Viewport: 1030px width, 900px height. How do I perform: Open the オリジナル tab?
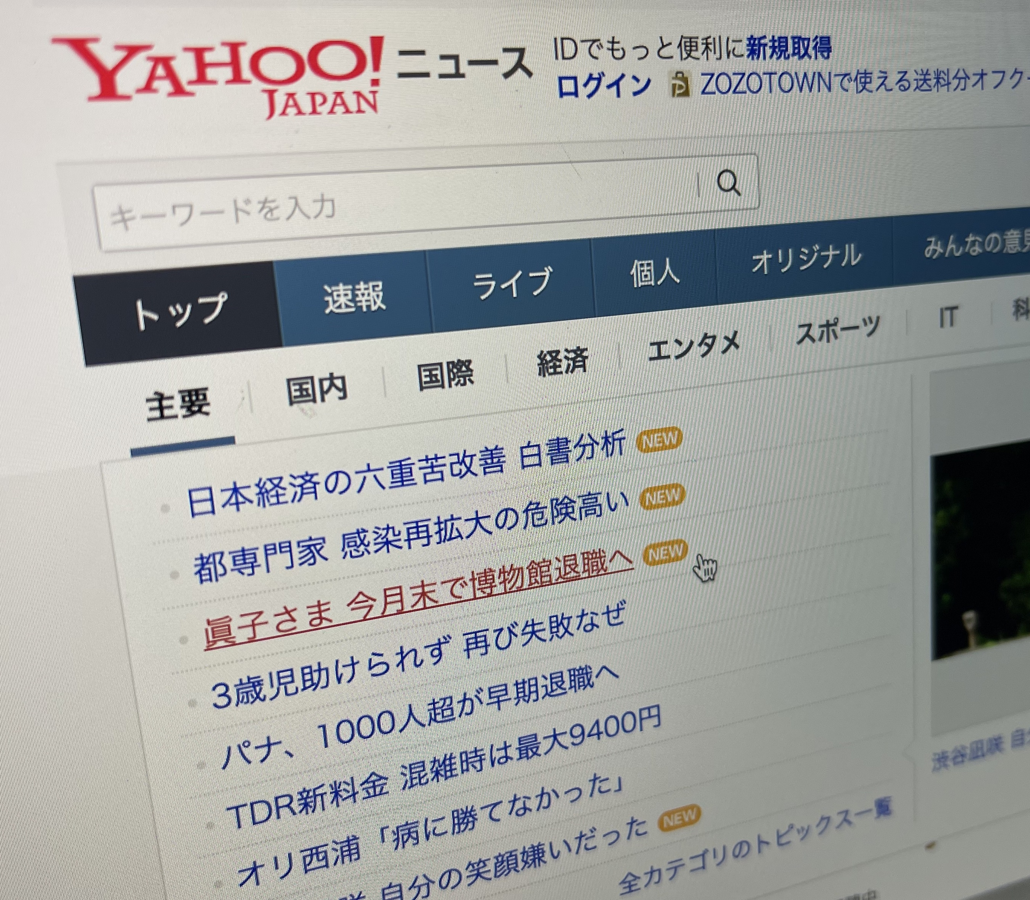(x=805, y=259)
